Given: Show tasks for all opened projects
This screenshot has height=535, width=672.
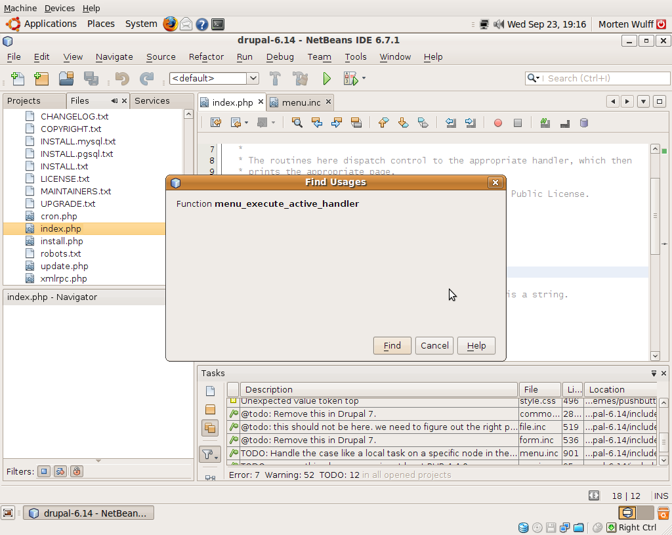Looking at the screenshot, I should click(x=210, y=428).
